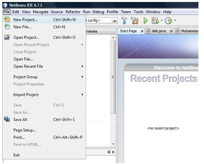Click the Build Main Project hammer icon
The width and height of the screenshot is (204, 164).
click(125, 21)
